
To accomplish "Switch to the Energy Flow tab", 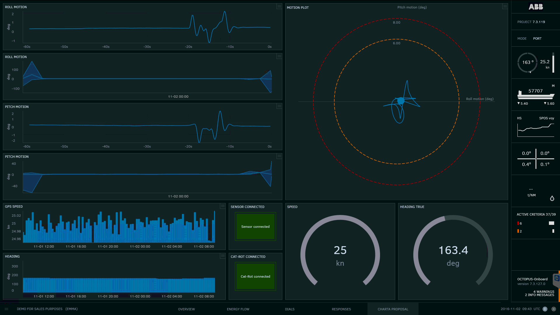I will [238, 309].
